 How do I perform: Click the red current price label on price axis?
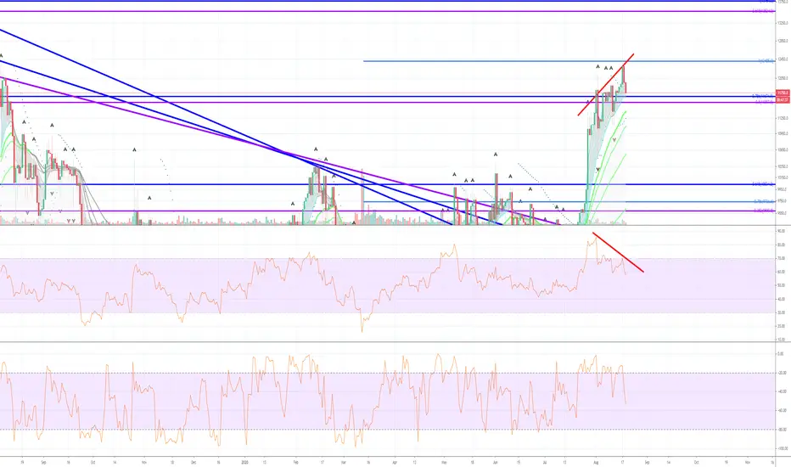783,93
